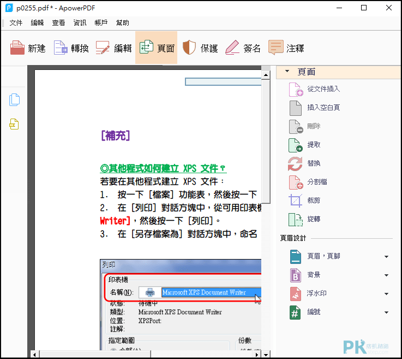This screenshot has width=402, height=359.
Task: Click the 編號 Bates numbering icon
Action: pyautogui.click(x=295, y=312)
